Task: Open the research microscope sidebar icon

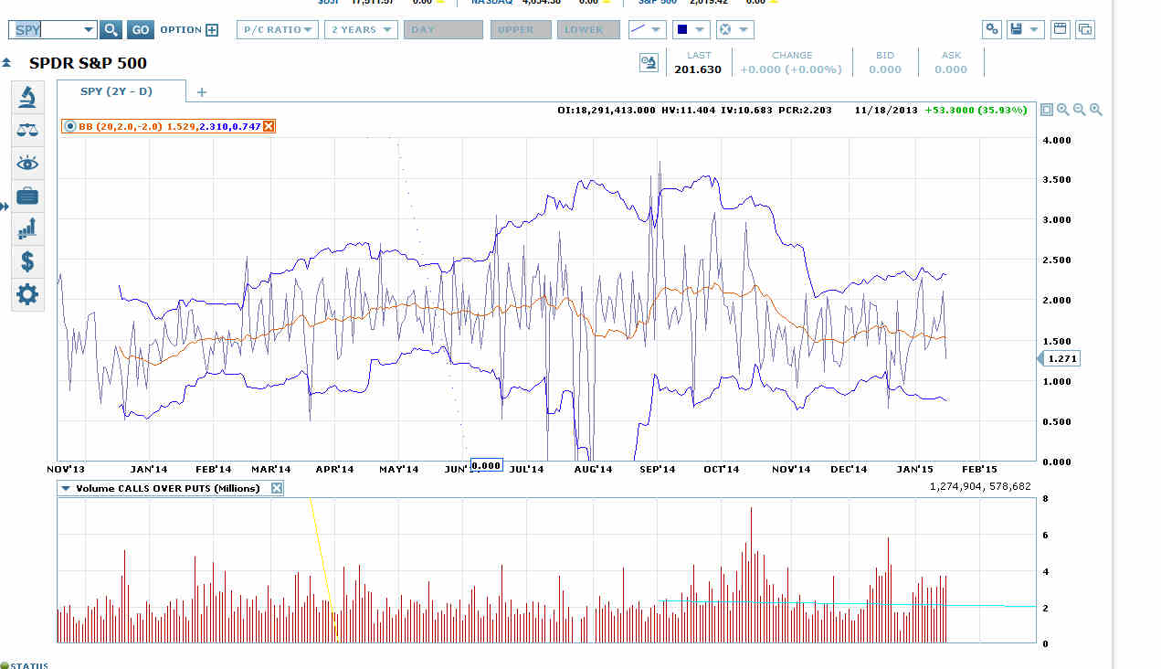Action: (27, 97)
